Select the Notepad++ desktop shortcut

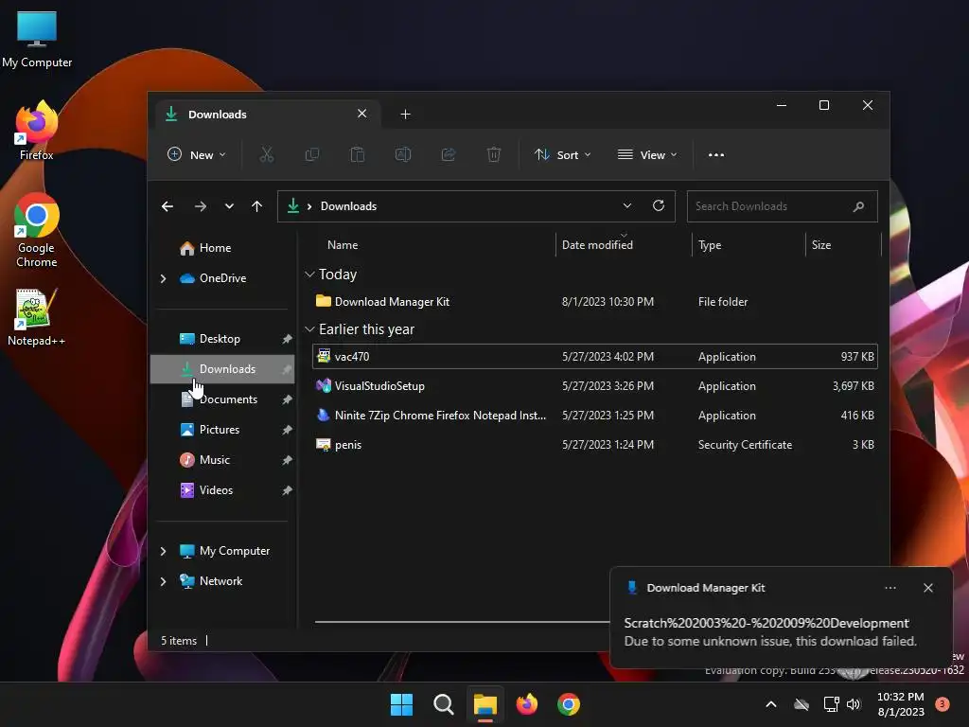coord(37,317)
